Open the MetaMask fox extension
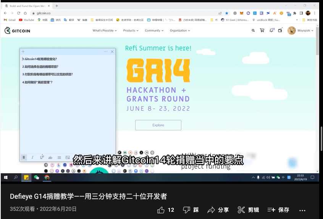The image size is (323, 219). pyautogui.click(x=241, y=13)
